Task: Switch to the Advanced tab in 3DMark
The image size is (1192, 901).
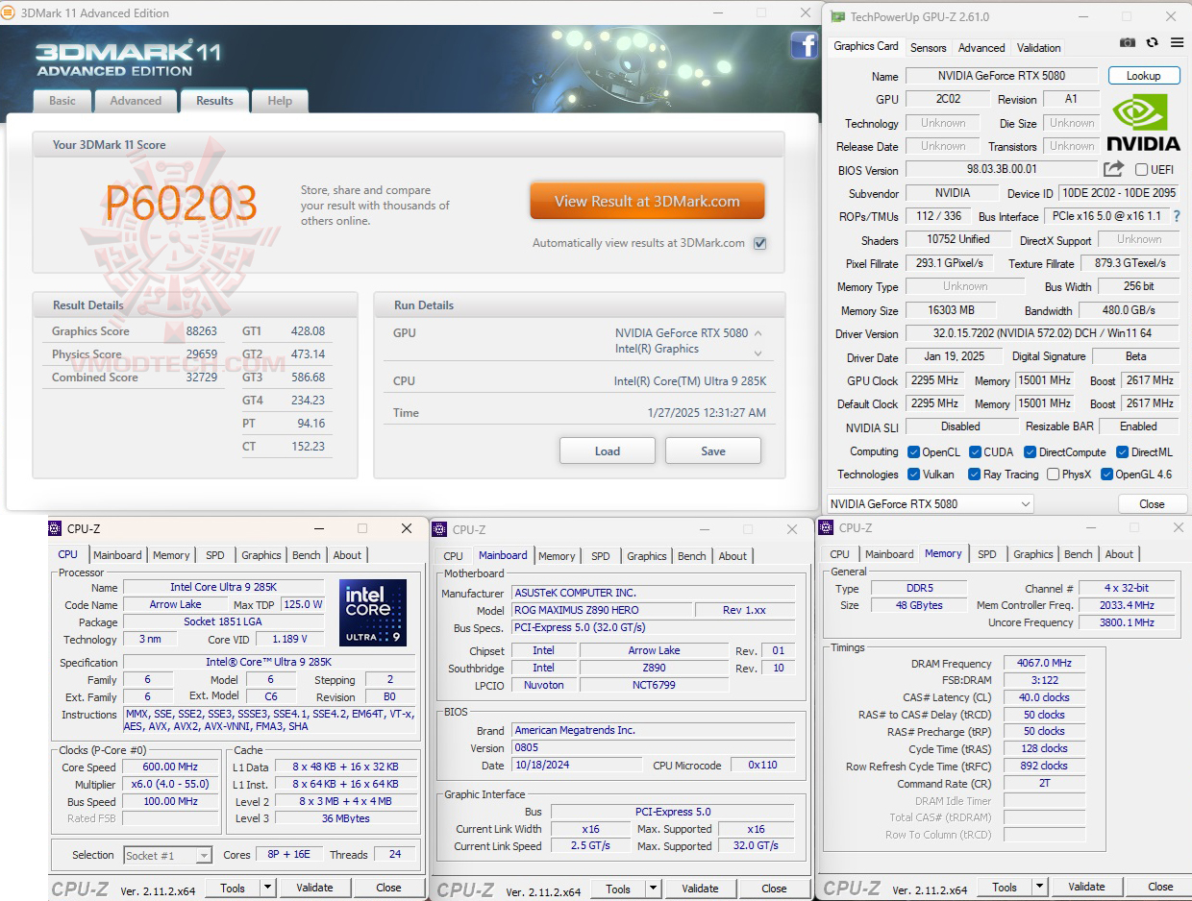Action: [136, 101]
